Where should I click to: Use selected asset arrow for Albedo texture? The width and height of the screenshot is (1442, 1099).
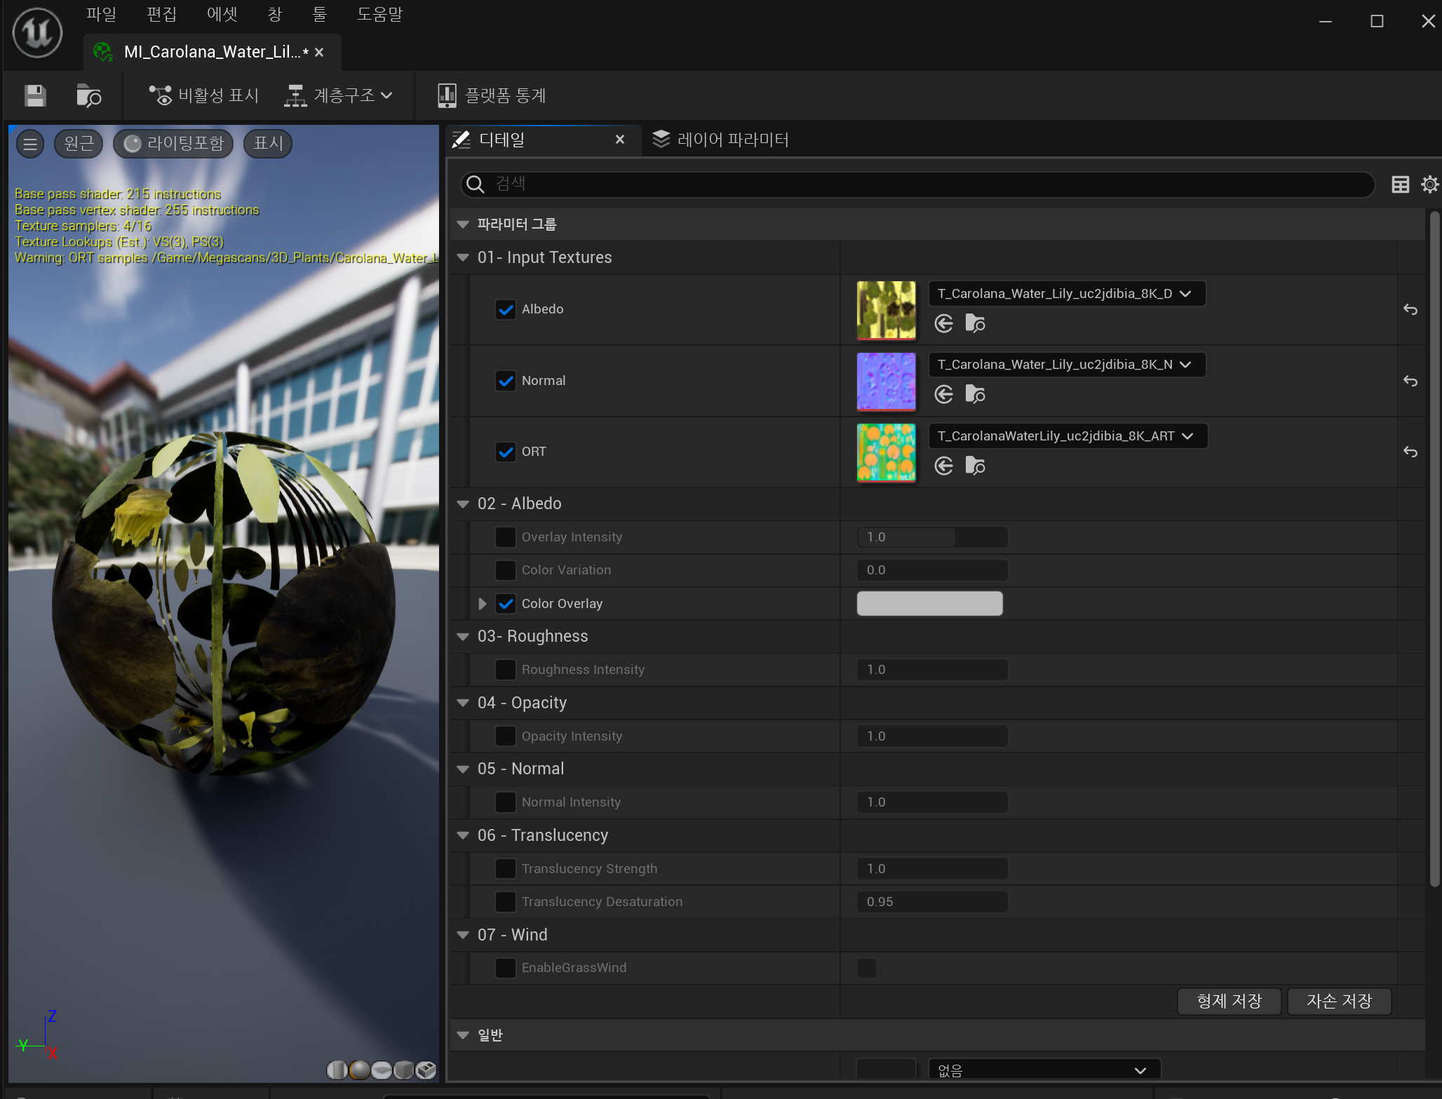(944, 323)
